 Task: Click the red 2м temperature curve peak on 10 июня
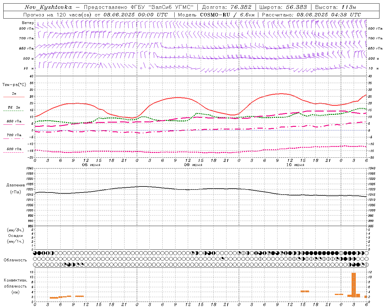[281, 94]
